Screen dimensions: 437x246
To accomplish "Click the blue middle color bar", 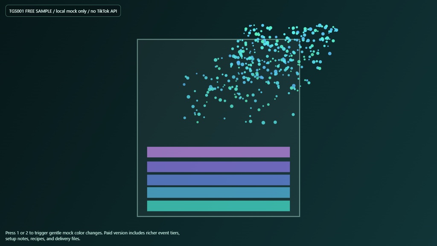I will [218, 180].
